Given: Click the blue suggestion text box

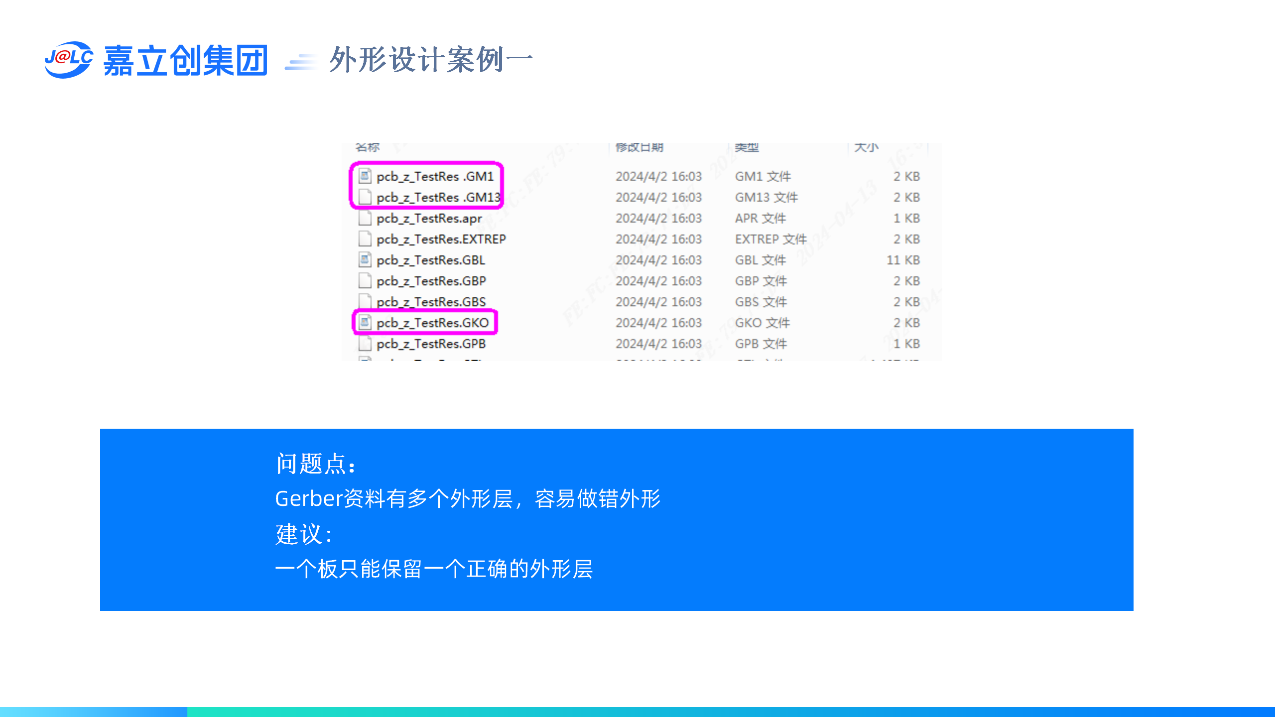Looking at the screenshot, I should tap(617, 519).
